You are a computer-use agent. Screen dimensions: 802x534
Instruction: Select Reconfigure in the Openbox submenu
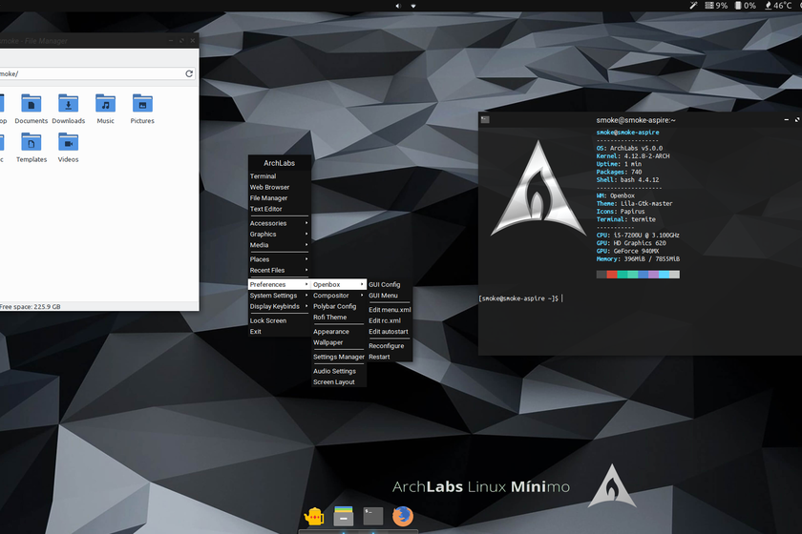pyautogui.click(x=390, y=346)
